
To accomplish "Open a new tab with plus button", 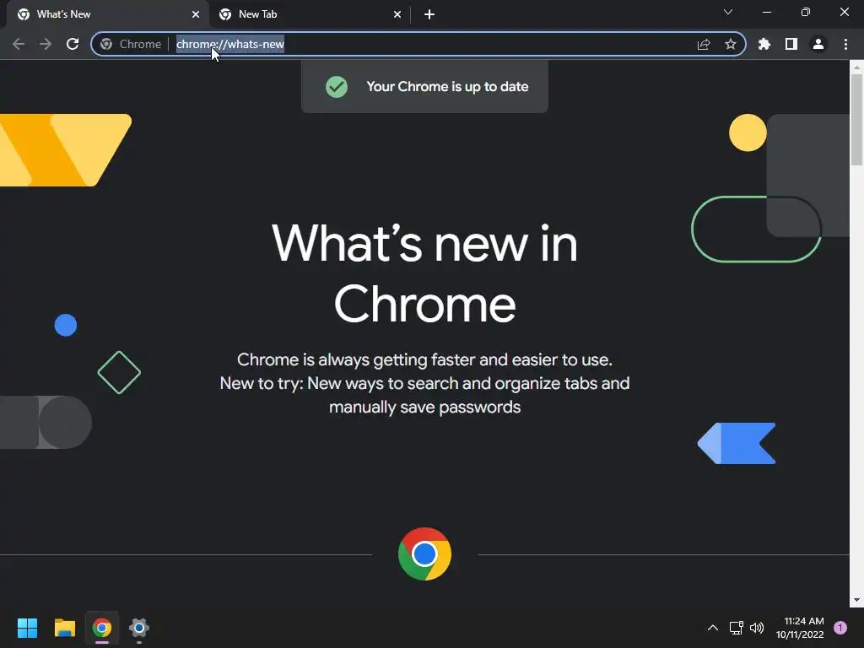I will [x=429, y=14].
